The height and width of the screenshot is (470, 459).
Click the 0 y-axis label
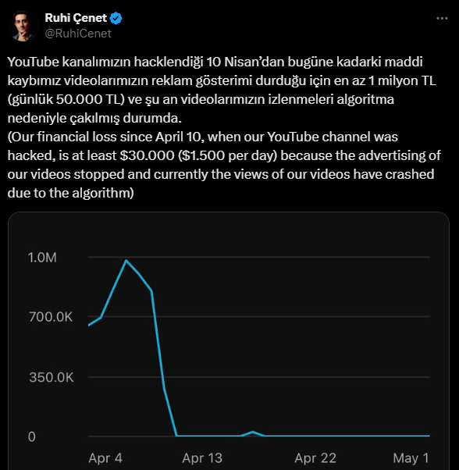tap(32, 436)
